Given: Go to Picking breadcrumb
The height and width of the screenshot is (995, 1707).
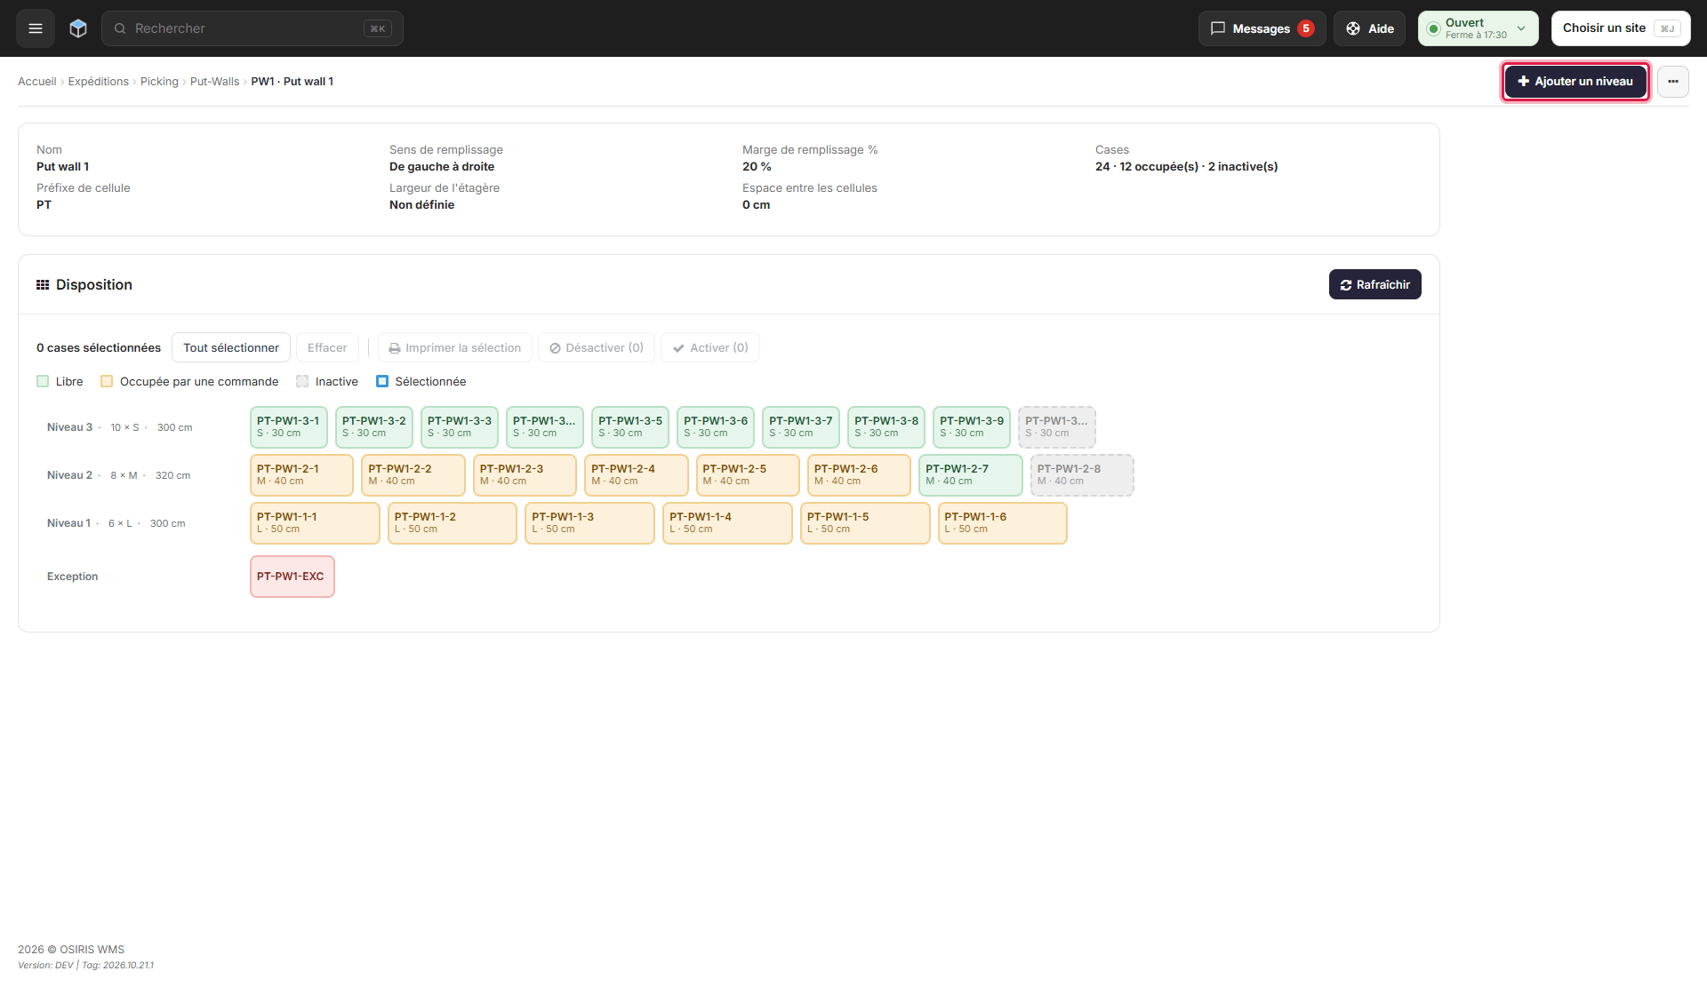Looking at the screenshot, I should (x=159, y=82).
